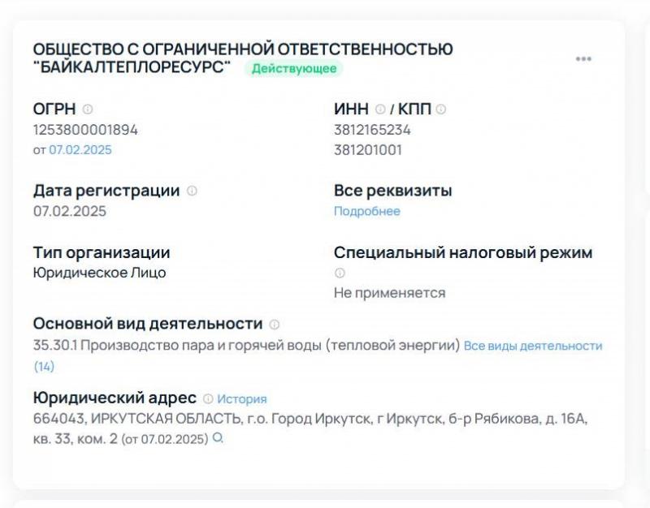Screen dimensions: 650x508
Task: Click info icon next to ИНН
Action: click(x=380, y=110)
